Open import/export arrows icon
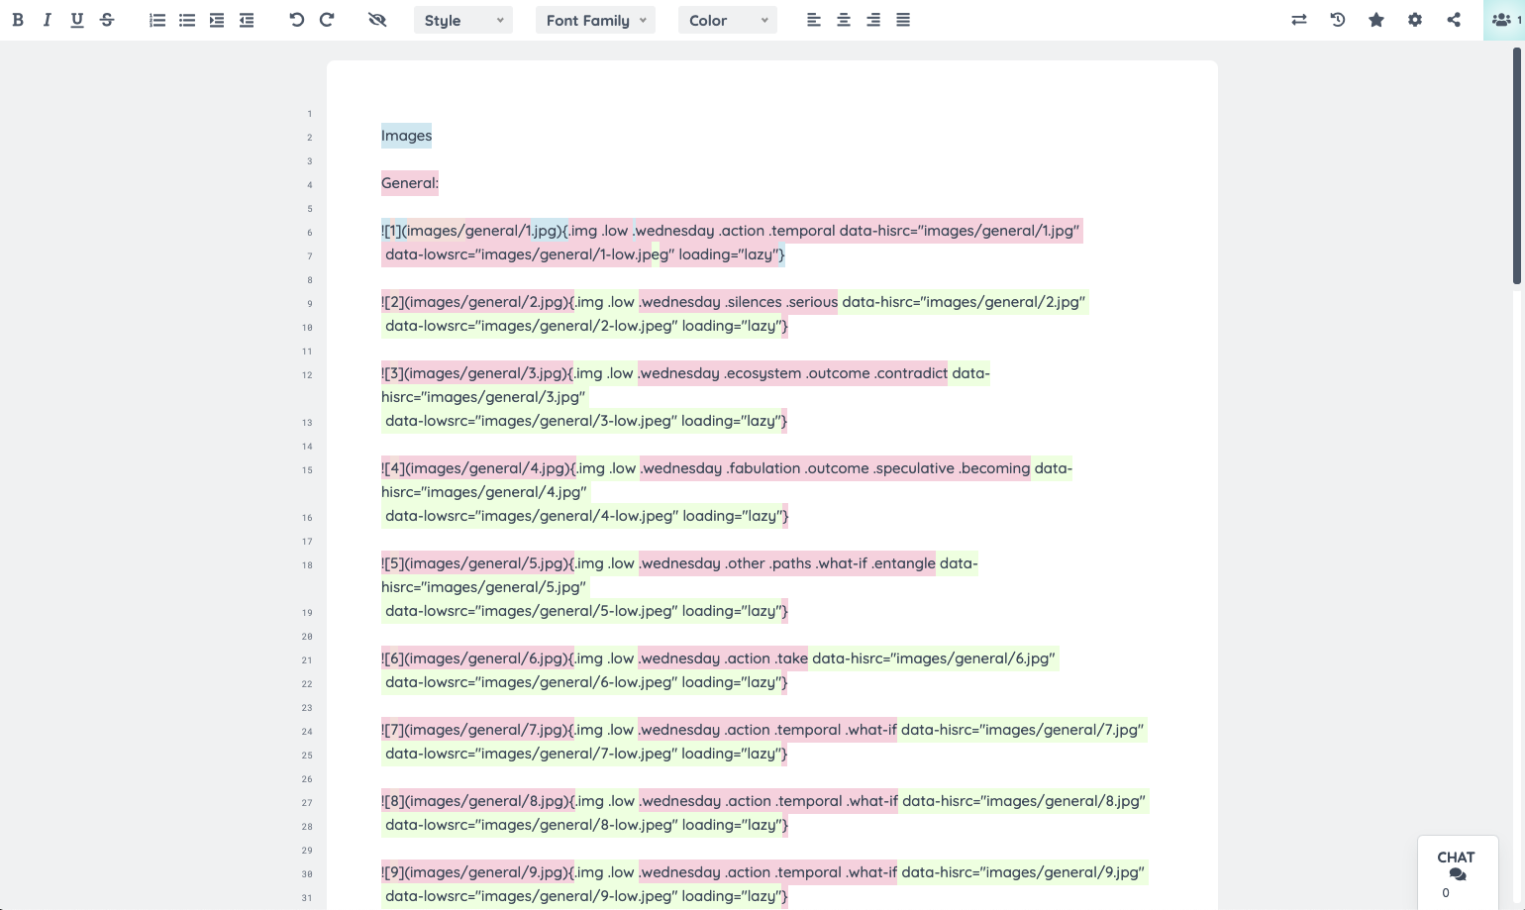Viewport: 1525px width, 910px height. pos(1299,20)
